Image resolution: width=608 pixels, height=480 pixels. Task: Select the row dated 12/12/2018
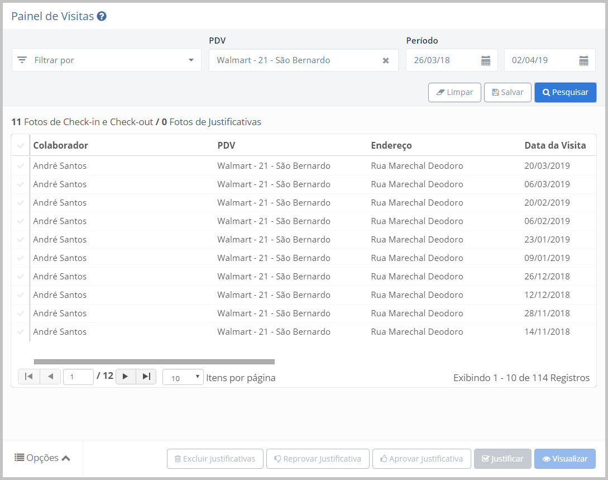pyautogui.click(x=21, y=295)
